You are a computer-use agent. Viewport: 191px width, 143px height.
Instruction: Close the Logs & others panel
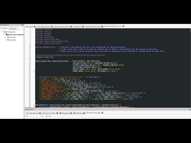190,110
